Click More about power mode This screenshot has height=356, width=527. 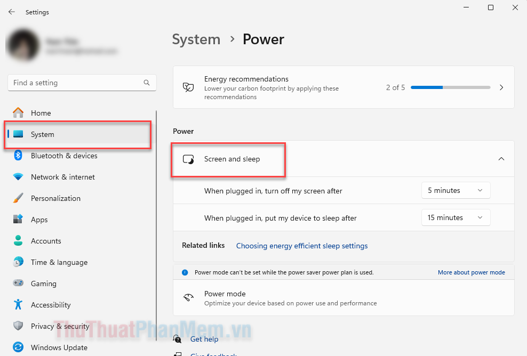(471, 272)
